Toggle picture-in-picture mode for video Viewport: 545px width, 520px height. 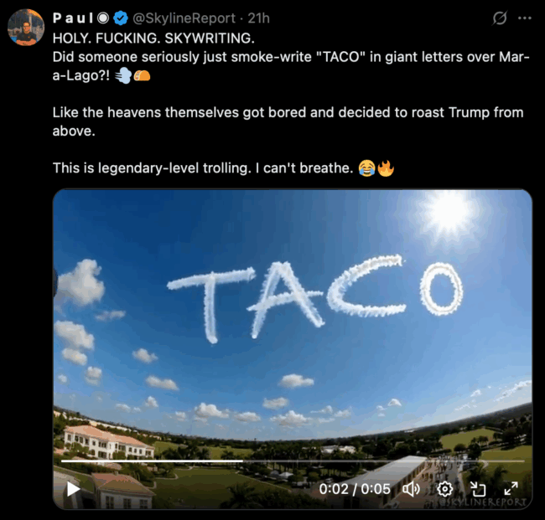point(478,488)
